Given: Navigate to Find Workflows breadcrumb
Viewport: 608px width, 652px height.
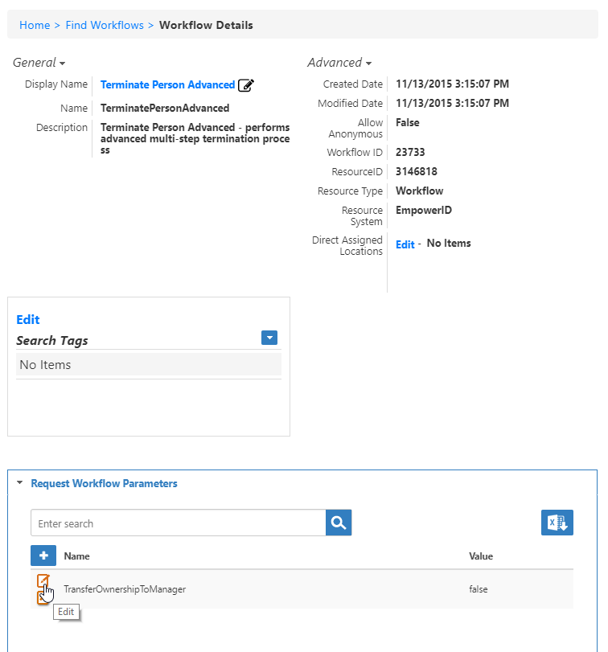Looking at the screenshot, I should coord(104,25).
